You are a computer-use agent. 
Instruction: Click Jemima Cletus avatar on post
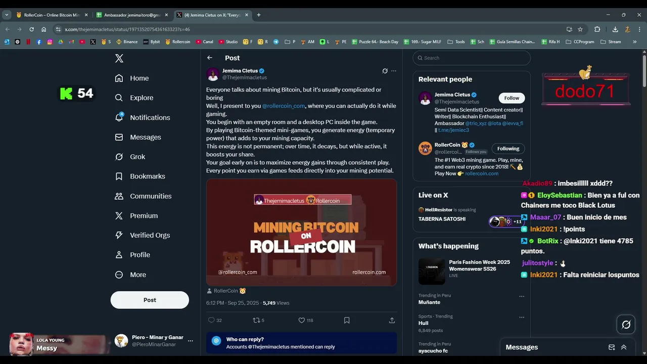(x=213, y=74)
